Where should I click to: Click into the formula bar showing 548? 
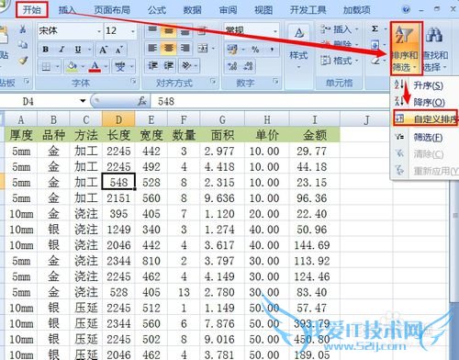(x=269, y=101)
